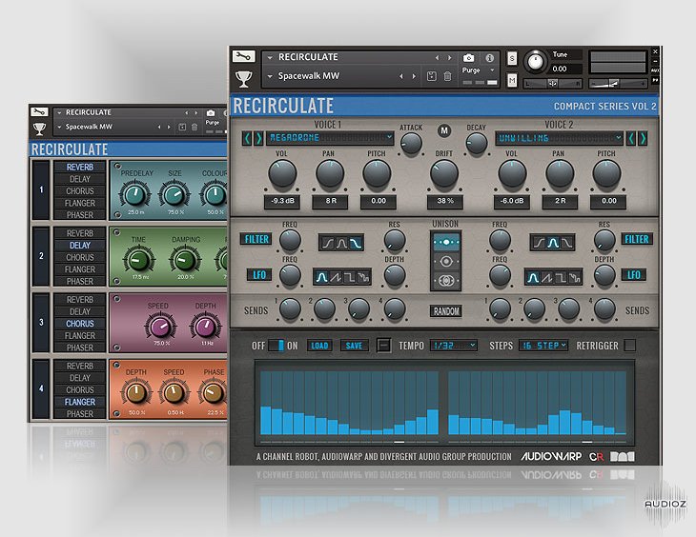Screen dimensions: 696x537
Task: Click the camera snapshot icon in front window
Action: click(468, 58)
